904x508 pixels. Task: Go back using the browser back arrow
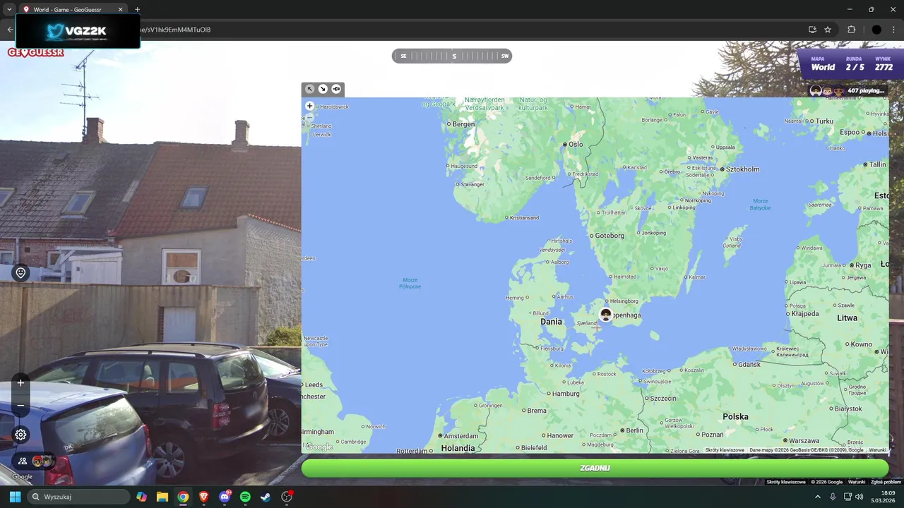9,30
